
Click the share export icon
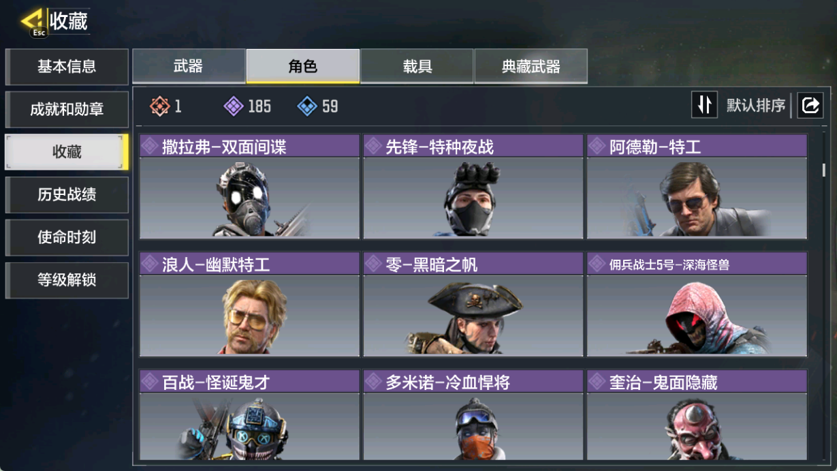[x=810, y=106]
